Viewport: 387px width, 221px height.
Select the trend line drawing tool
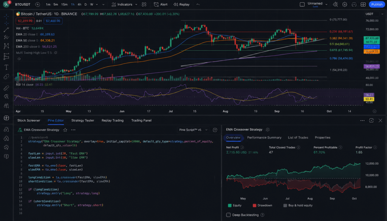(x=6, y=30)
